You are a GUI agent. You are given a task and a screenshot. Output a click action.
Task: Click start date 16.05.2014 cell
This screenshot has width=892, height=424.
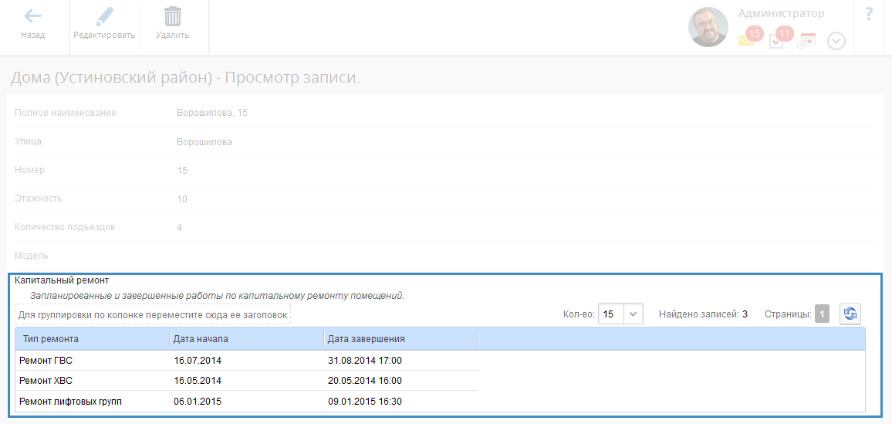[198, 381]
